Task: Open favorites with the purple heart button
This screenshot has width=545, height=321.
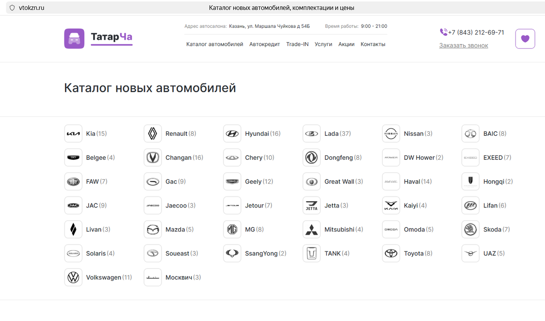Action: (x=525, y=39)
